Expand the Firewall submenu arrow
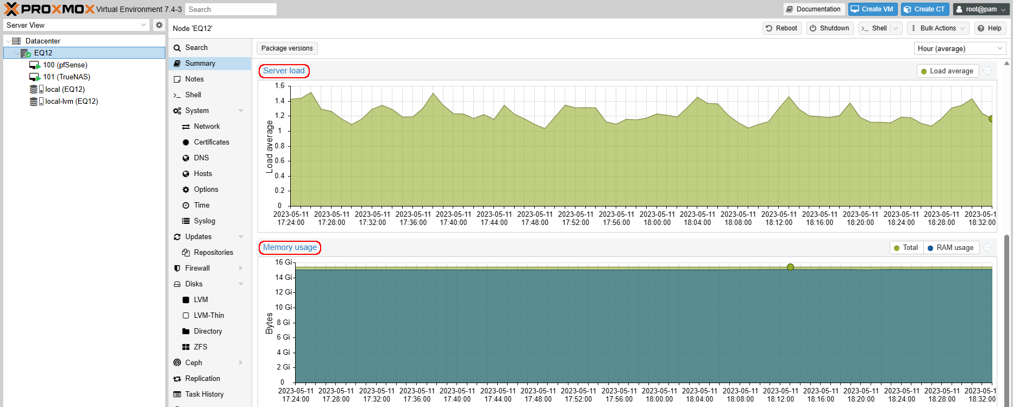Image resolution: width=1013 pixels, height=407 pixels. click(x=241, y=268)
